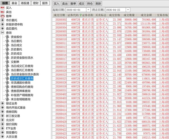The height and width of the screenshot is (139, 169).
Task: Click the 成交 toolbar button
Action: tap(81, 4)
